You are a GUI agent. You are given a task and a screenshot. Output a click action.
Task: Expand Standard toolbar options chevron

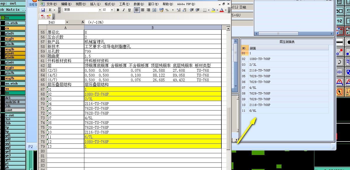59,10
